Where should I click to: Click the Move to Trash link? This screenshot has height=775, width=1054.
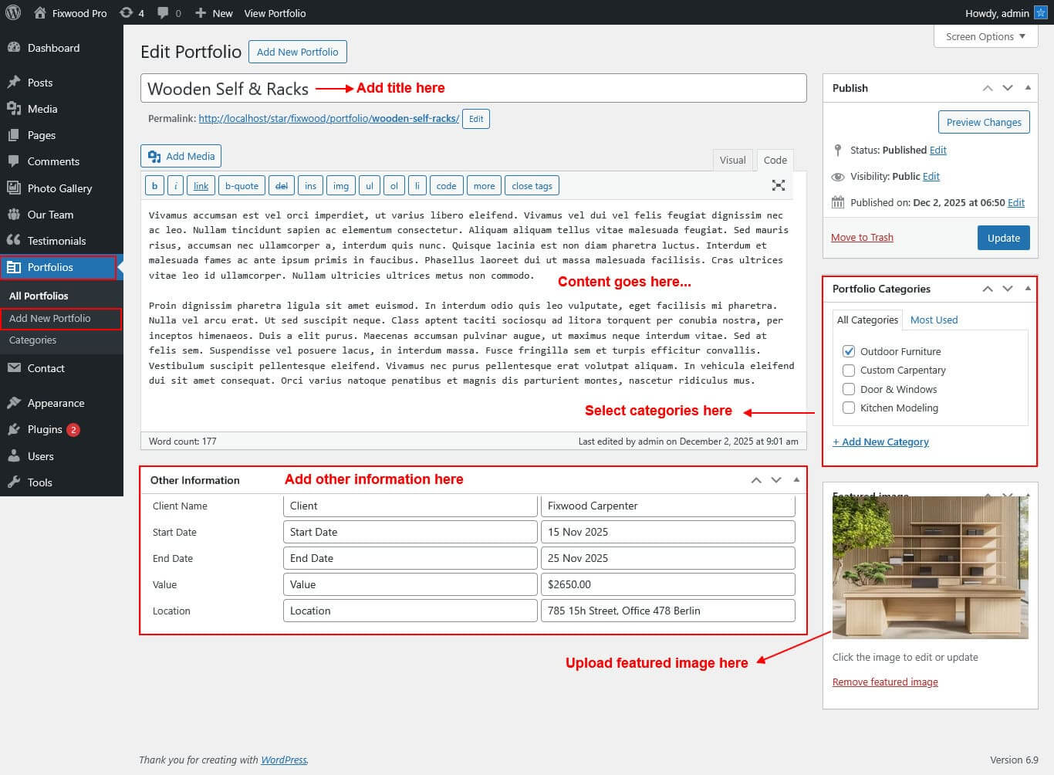(x=862, y=237)
